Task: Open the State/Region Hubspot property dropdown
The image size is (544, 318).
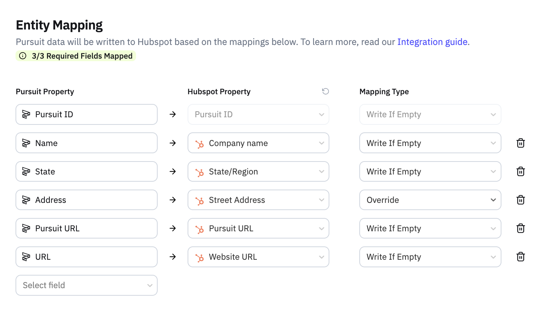Action: click(258, 171)
